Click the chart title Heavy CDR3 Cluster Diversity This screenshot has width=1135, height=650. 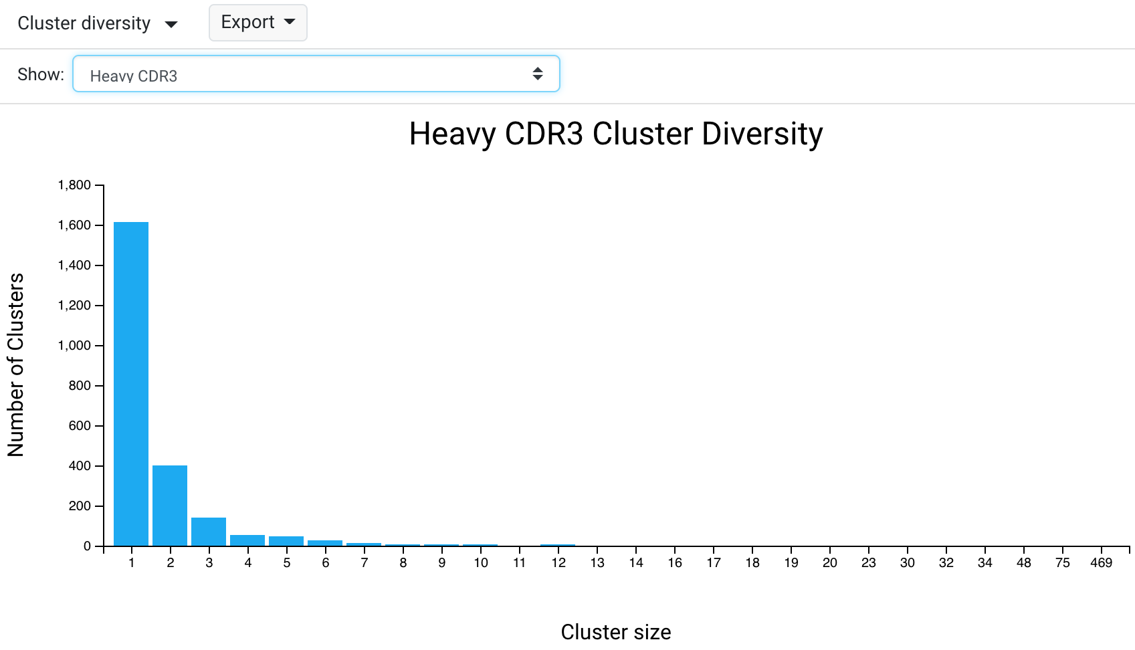[x=616, y=134]
